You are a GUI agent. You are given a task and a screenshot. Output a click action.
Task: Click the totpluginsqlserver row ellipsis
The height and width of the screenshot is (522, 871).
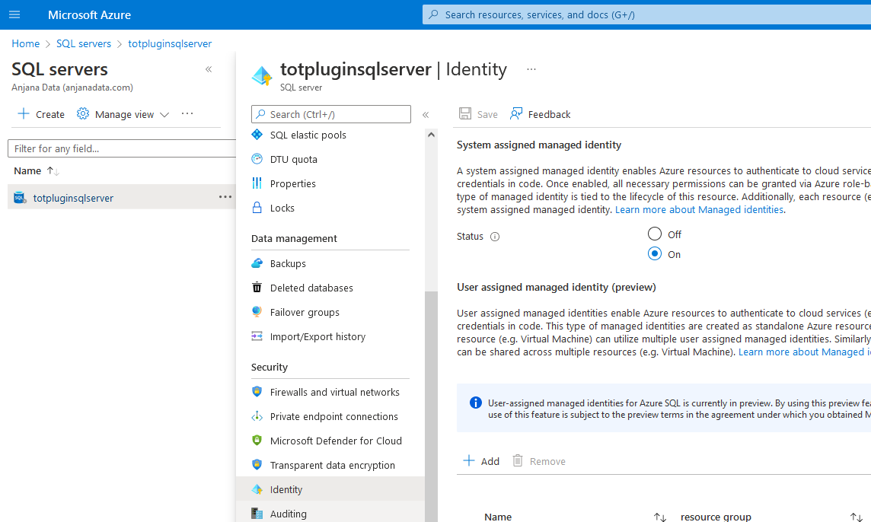pyautogui.click(x=225, y=197)
